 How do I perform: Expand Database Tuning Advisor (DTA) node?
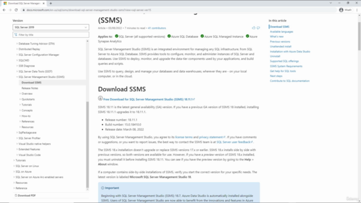pyautogui.click(x=17, y=43)
